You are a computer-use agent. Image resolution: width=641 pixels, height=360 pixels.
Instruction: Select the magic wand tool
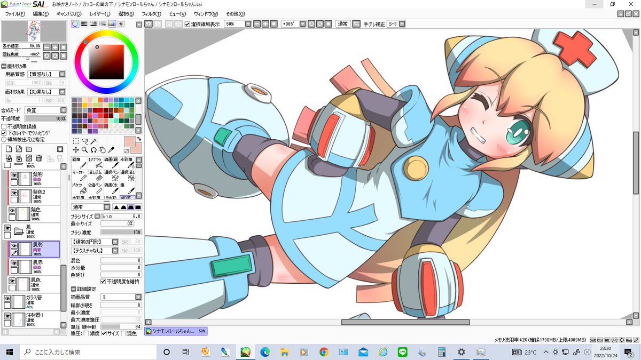pyautogui.click(x=93, y=141)
